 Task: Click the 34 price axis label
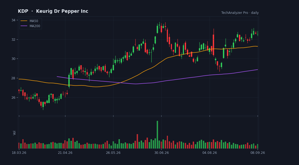14,20
